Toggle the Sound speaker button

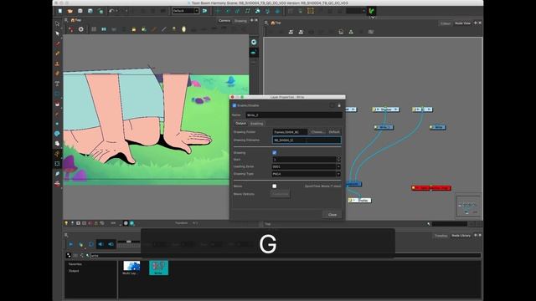click(100, 244)
